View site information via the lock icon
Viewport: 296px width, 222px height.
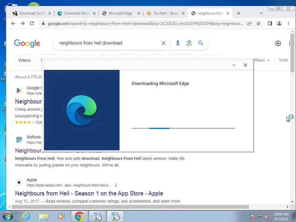(x=43, y=23)
